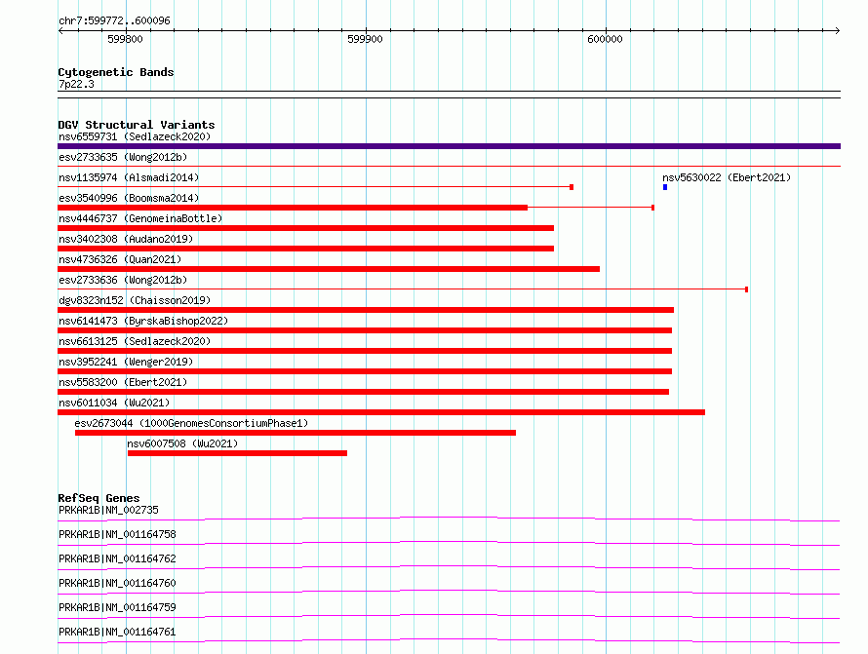This screenshot has width=868, height=654.
Task: Click the red nsv6011034 variant bar
Action: tap(381, 412)
